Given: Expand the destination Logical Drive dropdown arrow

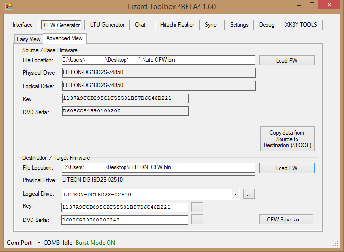Looking at the screenshot, I should [235, 194].
